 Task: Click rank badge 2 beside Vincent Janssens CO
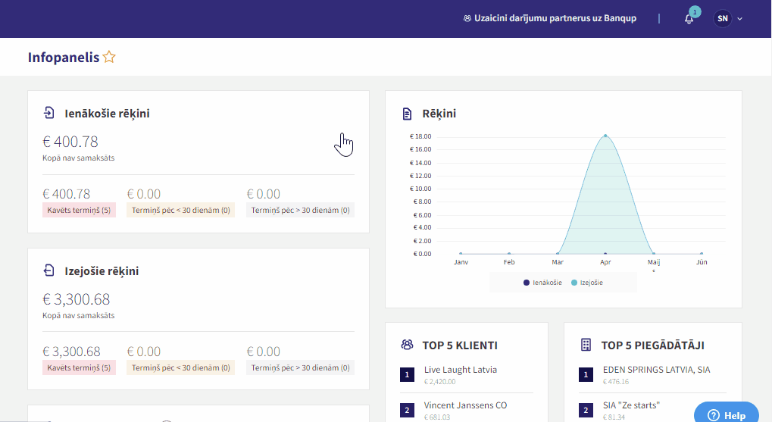coord(407,410)
